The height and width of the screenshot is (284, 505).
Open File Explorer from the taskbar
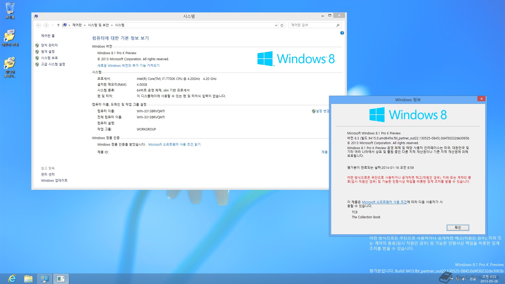tap(28, 278)
